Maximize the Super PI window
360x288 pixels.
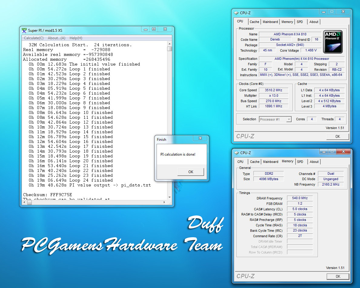[x=154, y=29]
